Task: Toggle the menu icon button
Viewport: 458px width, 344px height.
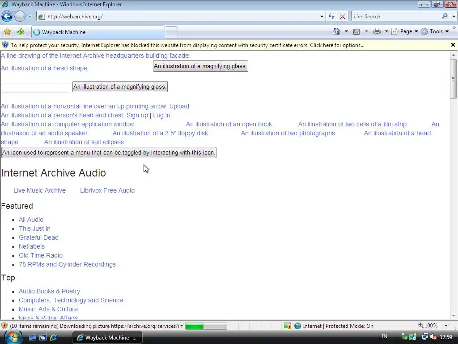Action: (109, 152)
